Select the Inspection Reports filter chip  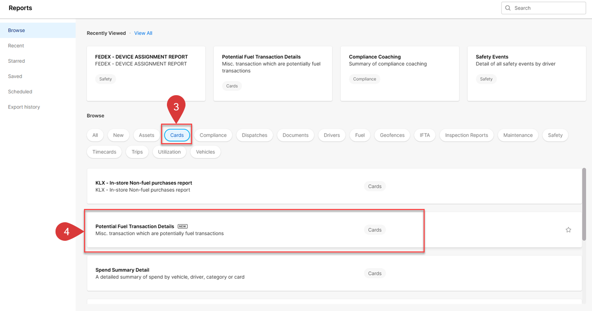(x=466, y=135)
